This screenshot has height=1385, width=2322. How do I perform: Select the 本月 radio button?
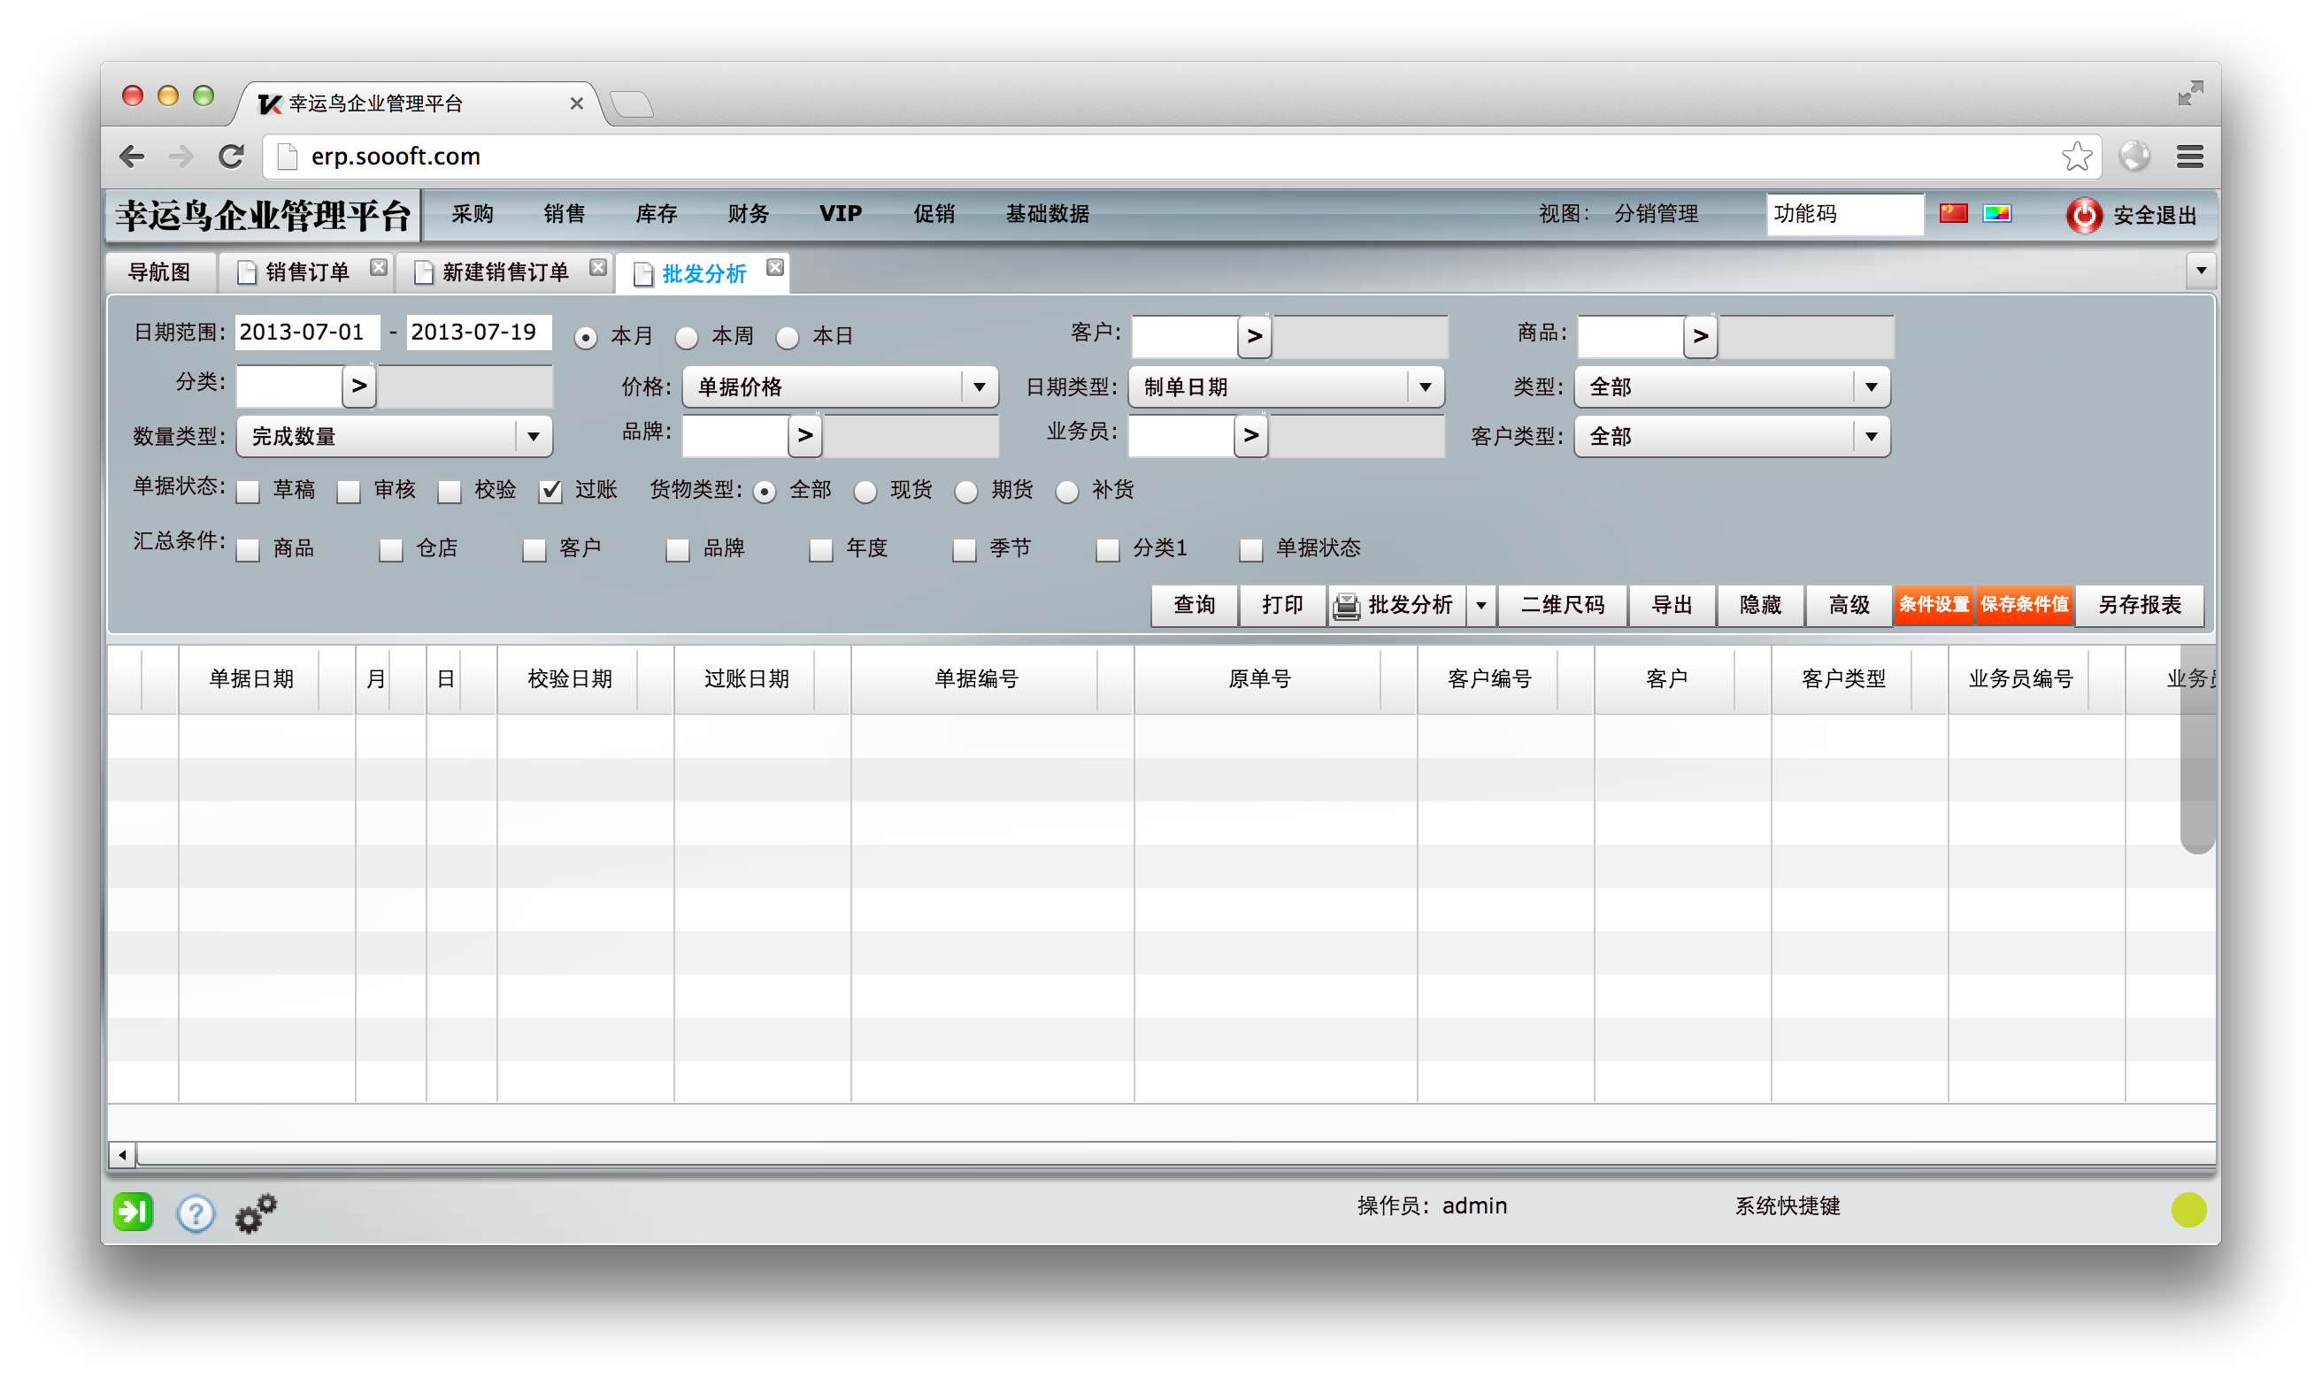coord(586,338)
